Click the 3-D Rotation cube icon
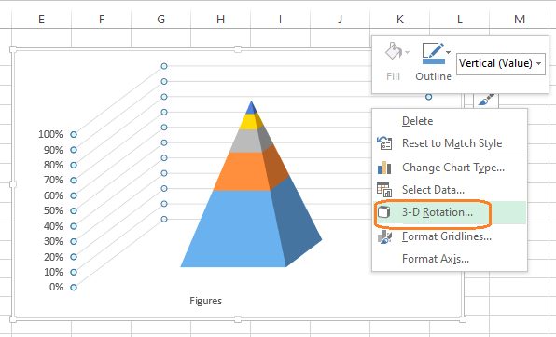This screenshot has height=337, width=556. pos(384,212)
